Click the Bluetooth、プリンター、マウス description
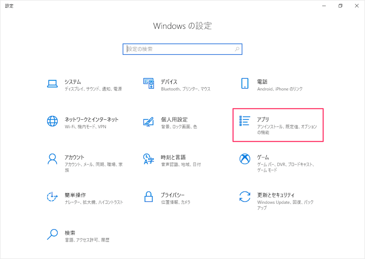 click(x=186, y=89)
